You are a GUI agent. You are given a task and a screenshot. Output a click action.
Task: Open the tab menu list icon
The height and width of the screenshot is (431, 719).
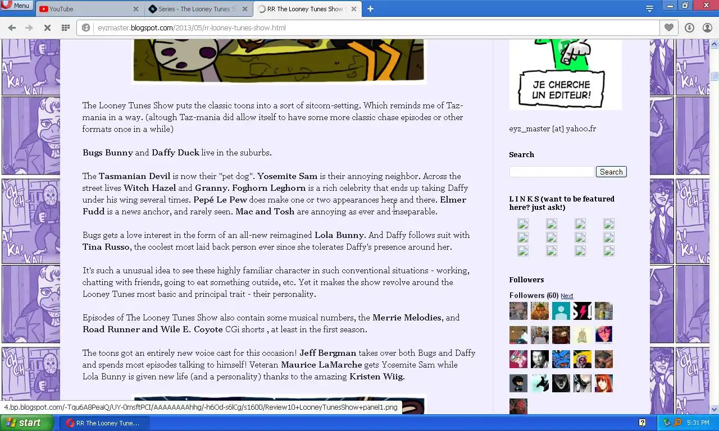649,8
